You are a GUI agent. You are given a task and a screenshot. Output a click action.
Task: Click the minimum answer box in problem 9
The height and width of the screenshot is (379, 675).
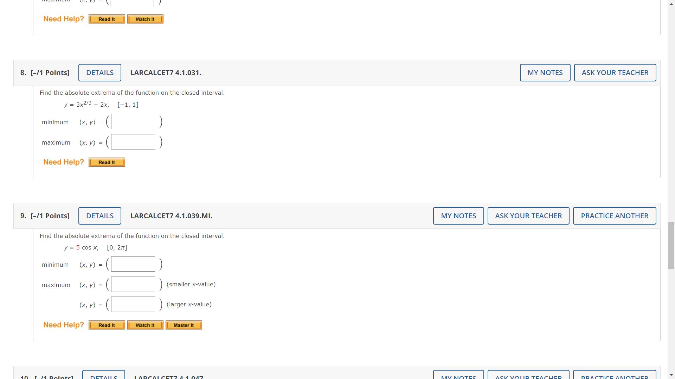tap(133, 264)
